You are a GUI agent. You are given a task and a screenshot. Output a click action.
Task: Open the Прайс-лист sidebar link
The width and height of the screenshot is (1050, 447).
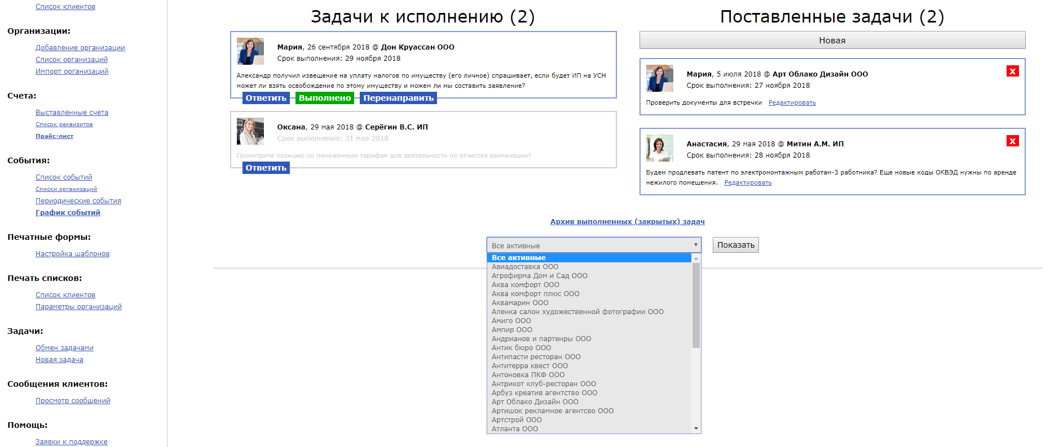pyautogui.click(x=54, y=136)
